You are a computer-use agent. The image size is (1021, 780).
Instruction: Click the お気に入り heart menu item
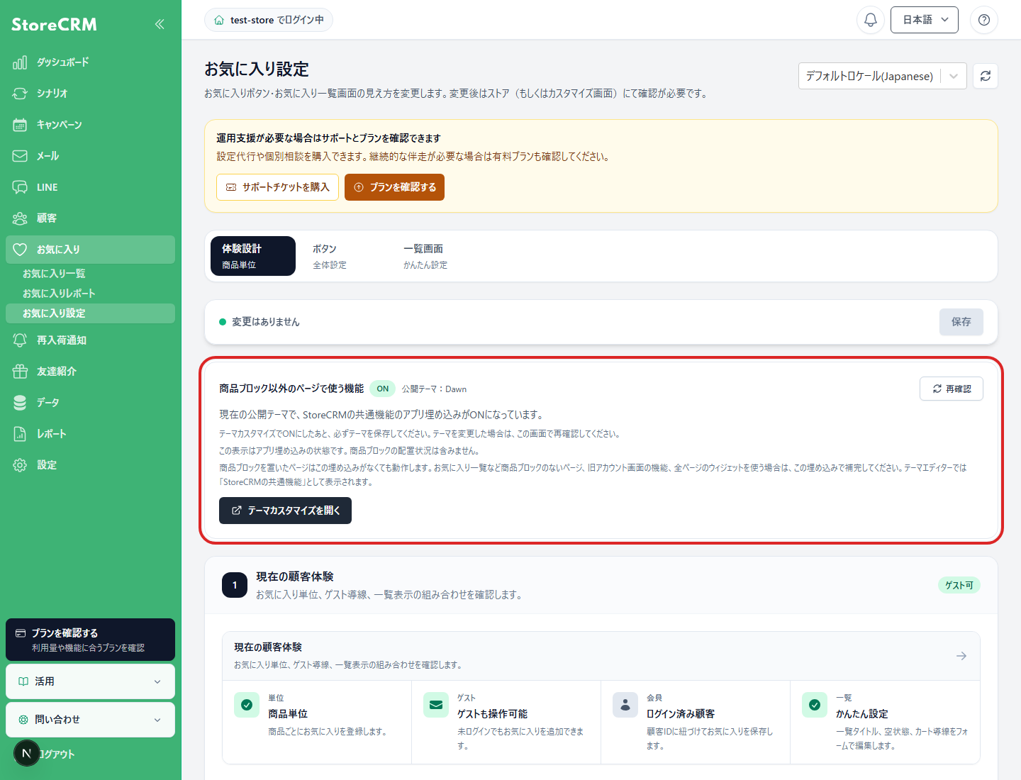tap(90, 250)
